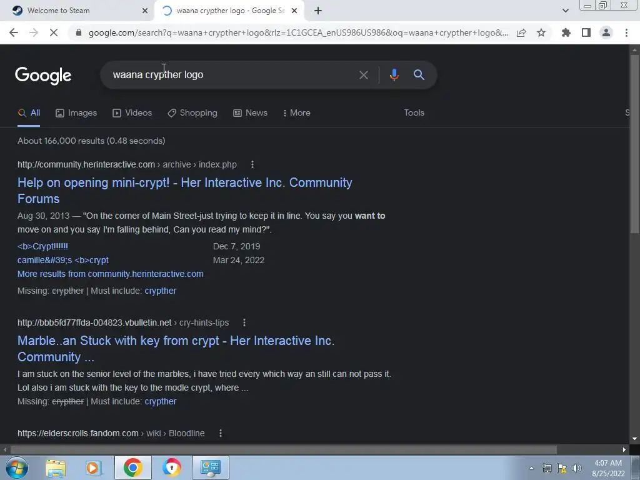The width and height of the screenshot is (640, 480).
Task: Click the horizontal scrollbar thumb
Action: click(x=283, y=449)
